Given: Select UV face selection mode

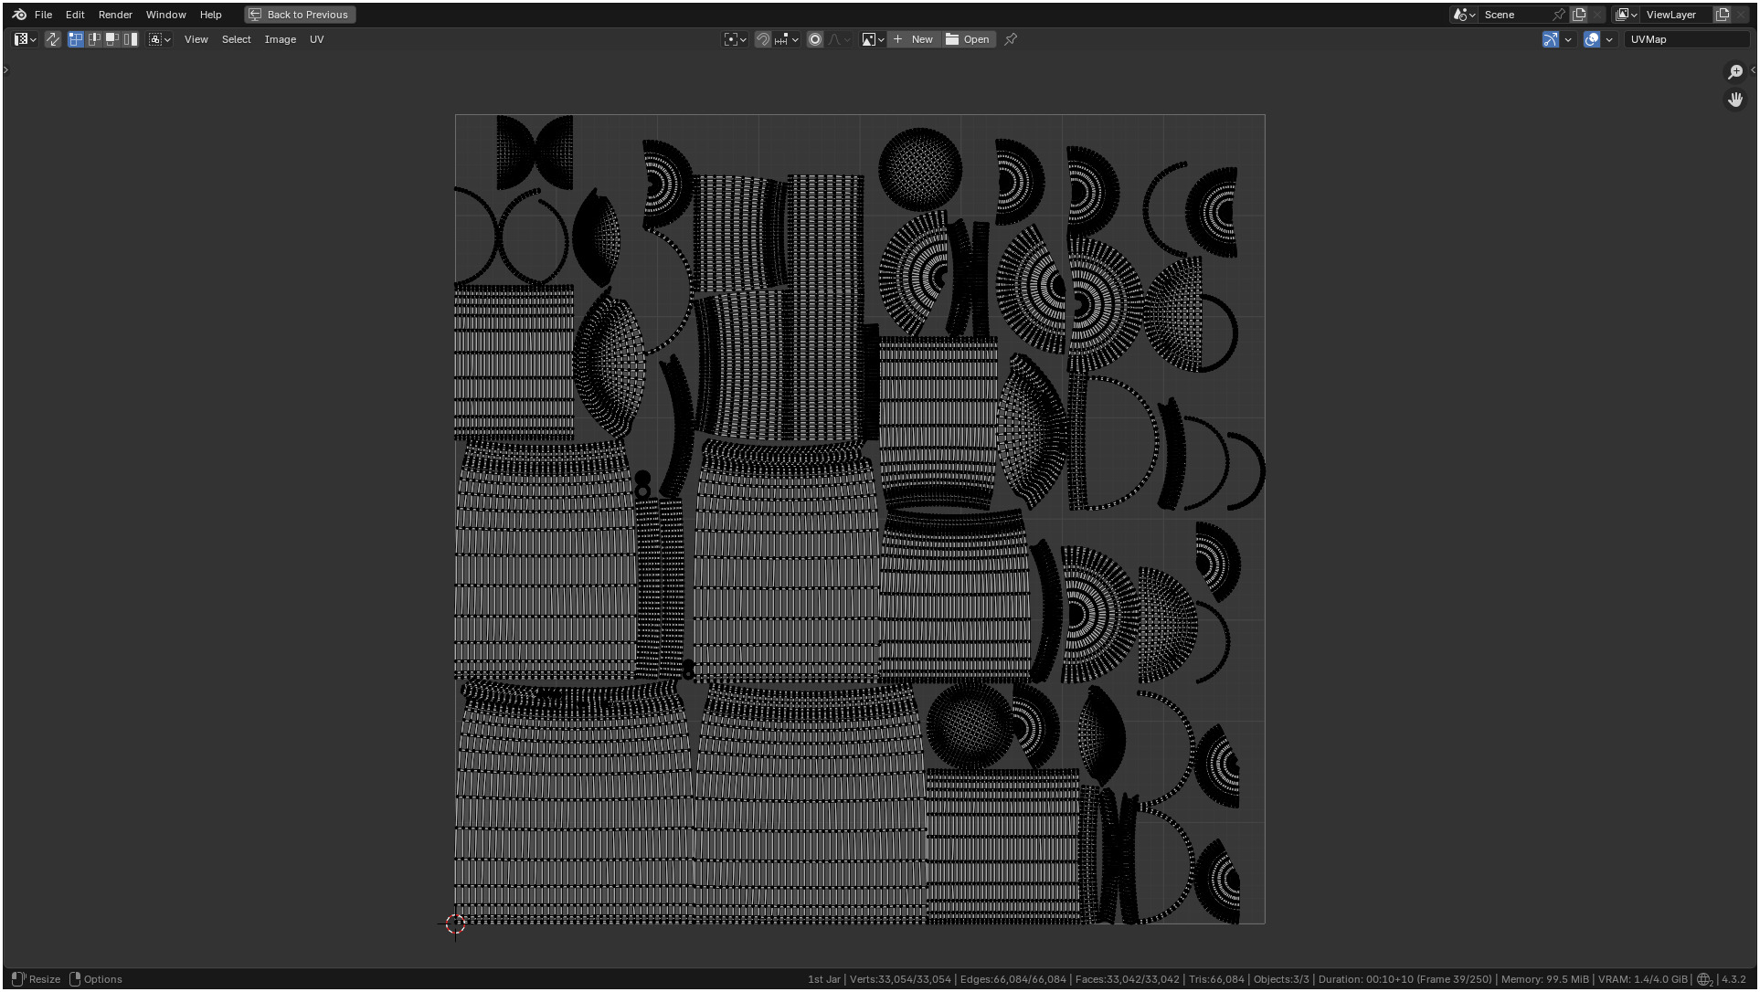Looking at the screenshot, I should [x=112, y=39].
